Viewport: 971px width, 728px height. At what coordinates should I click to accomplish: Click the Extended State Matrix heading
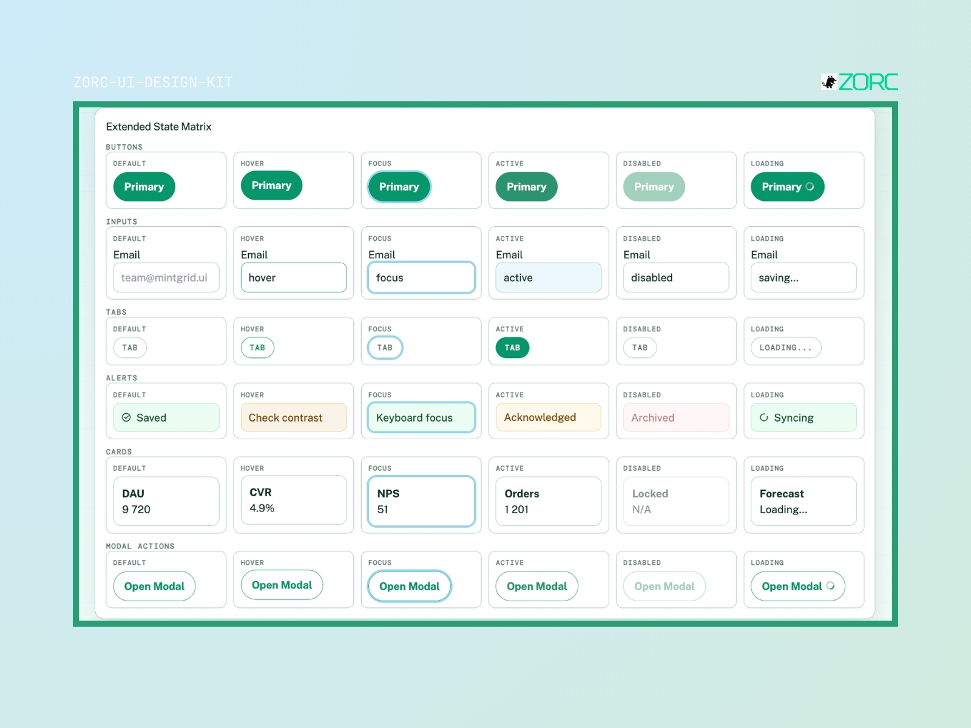pos(158,126)
